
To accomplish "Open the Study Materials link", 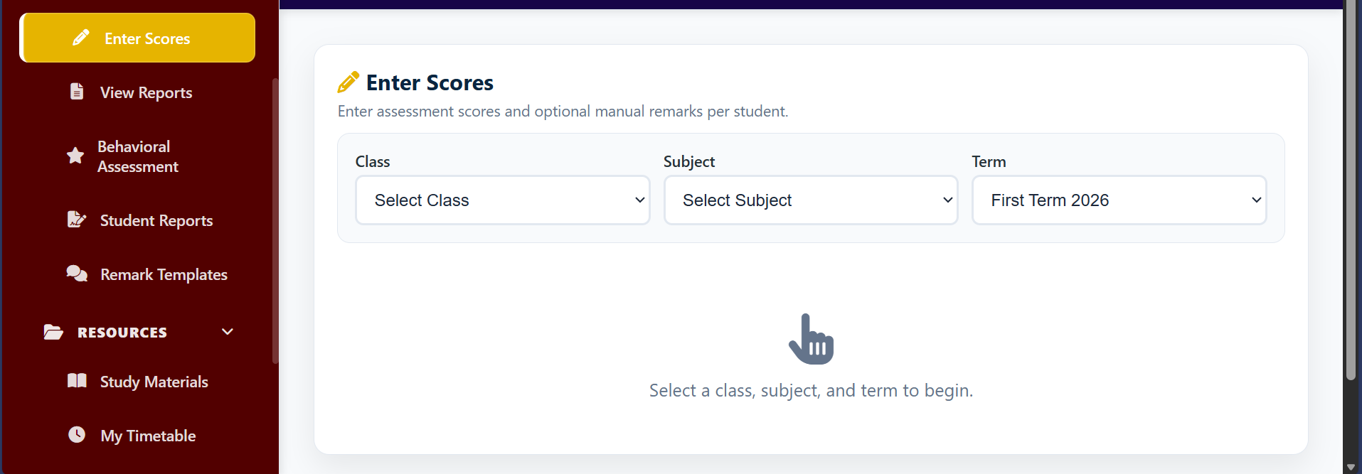I will click(x=154, y=382).
